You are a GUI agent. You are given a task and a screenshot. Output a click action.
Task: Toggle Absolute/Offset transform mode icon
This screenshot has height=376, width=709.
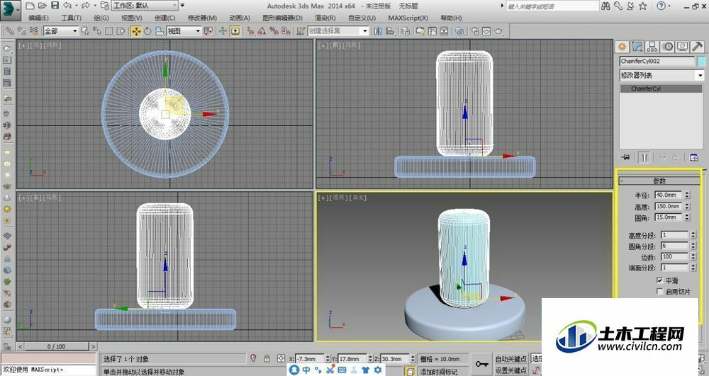tap(281, 358)
